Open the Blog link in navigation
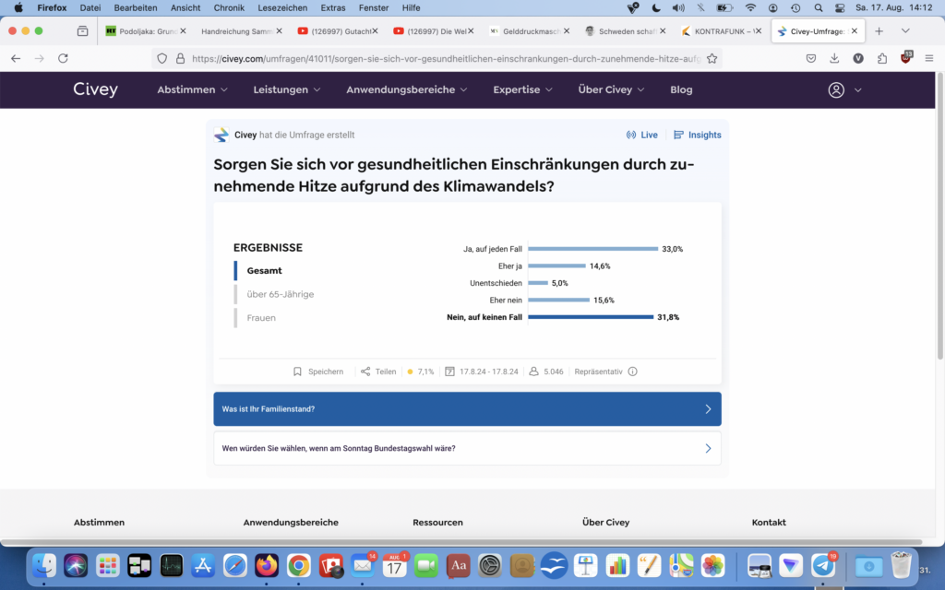945x590 pixels. (x=681, y=90)
